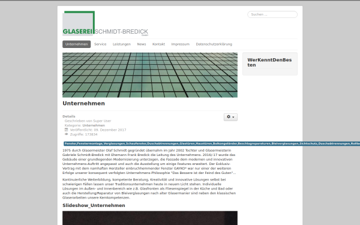Click the 'Zugriffe: 173834' text
This screenshot has height=225, width=360.
(x=83, y=134)
